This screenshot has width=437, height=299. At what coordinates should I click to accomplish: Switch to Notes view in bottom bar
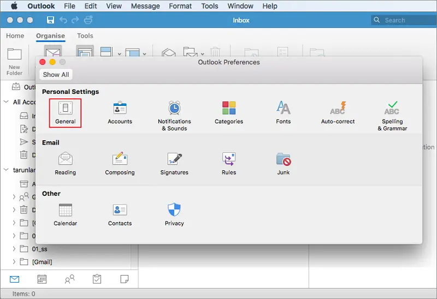(125, 279)
